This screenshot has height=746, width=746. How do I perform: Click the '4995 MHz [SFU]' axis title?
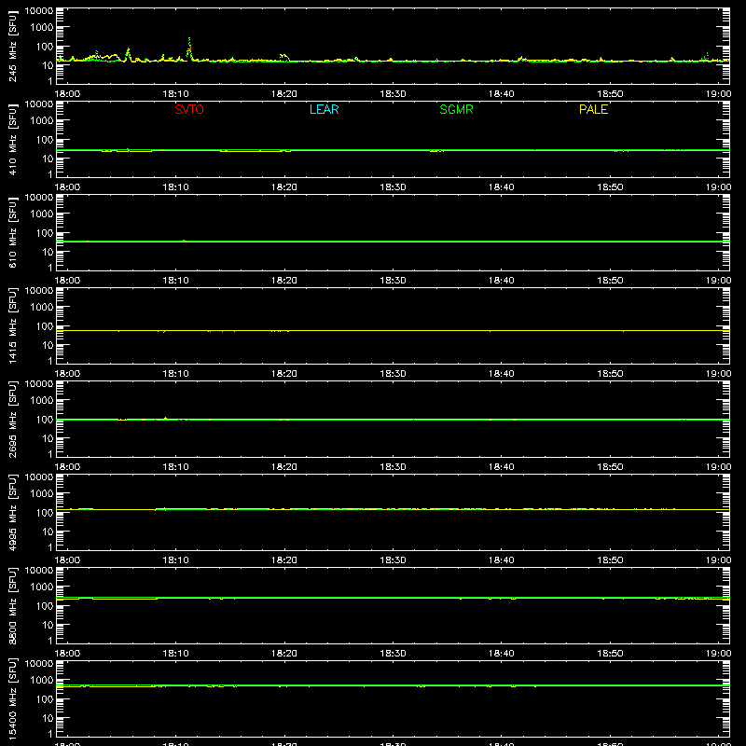(12, 512)
